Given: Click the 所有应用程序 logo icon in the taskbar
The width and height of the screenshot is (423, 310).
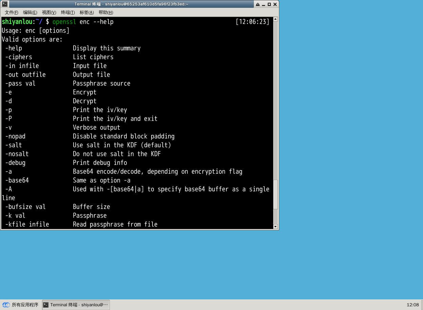Looking at the screenshot, I should tap(6, 305).
